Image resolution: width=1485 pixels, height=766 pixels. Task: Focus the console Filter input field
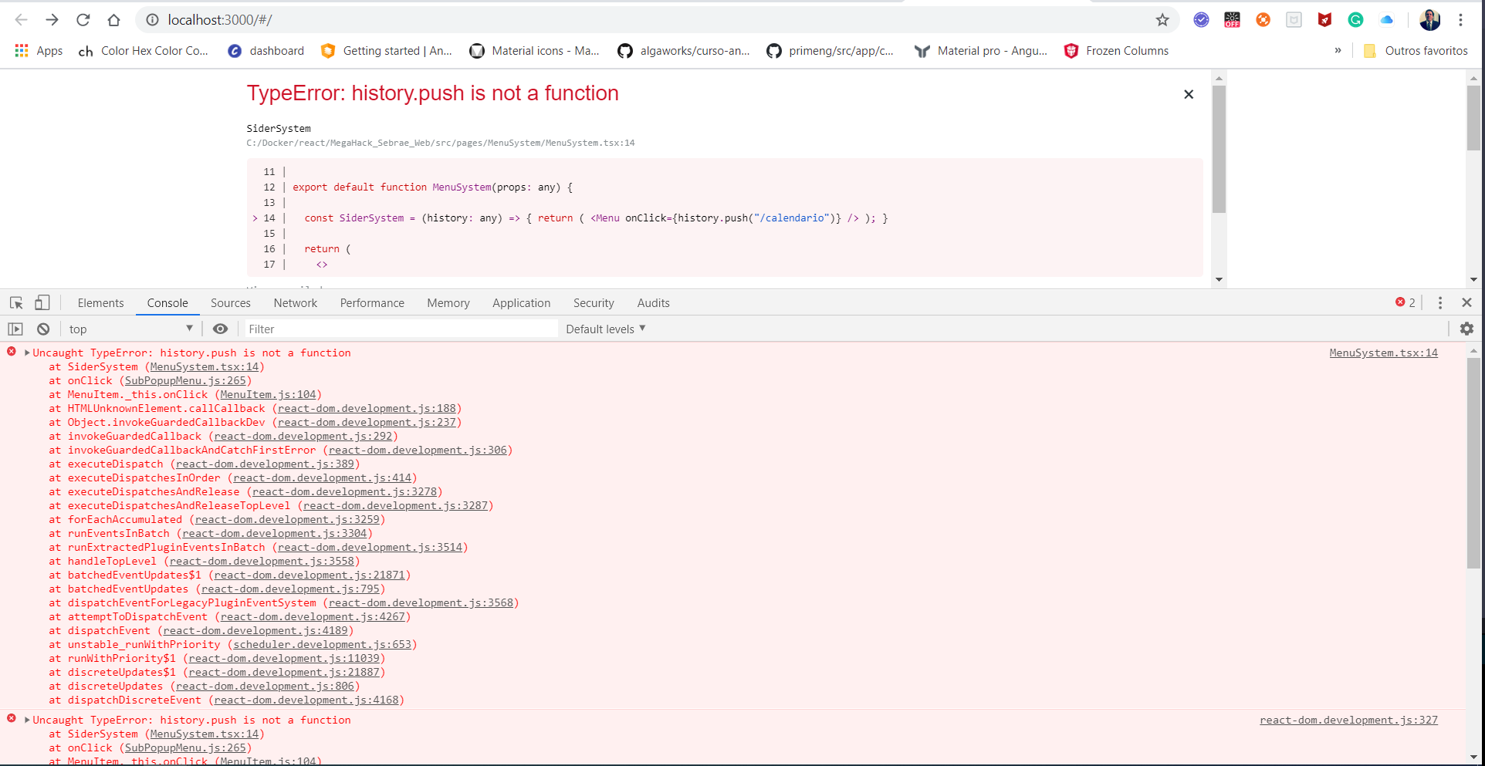click(401, 329)
